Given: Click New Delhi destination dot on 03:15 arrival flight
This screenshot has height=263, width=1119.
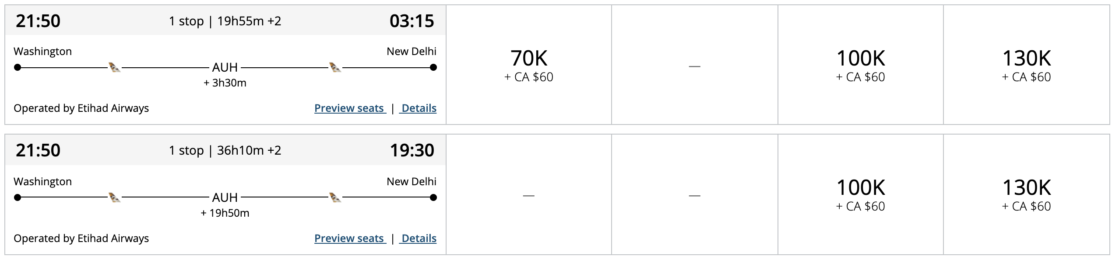Looking at the screenshot, I should tap(433, 67).
